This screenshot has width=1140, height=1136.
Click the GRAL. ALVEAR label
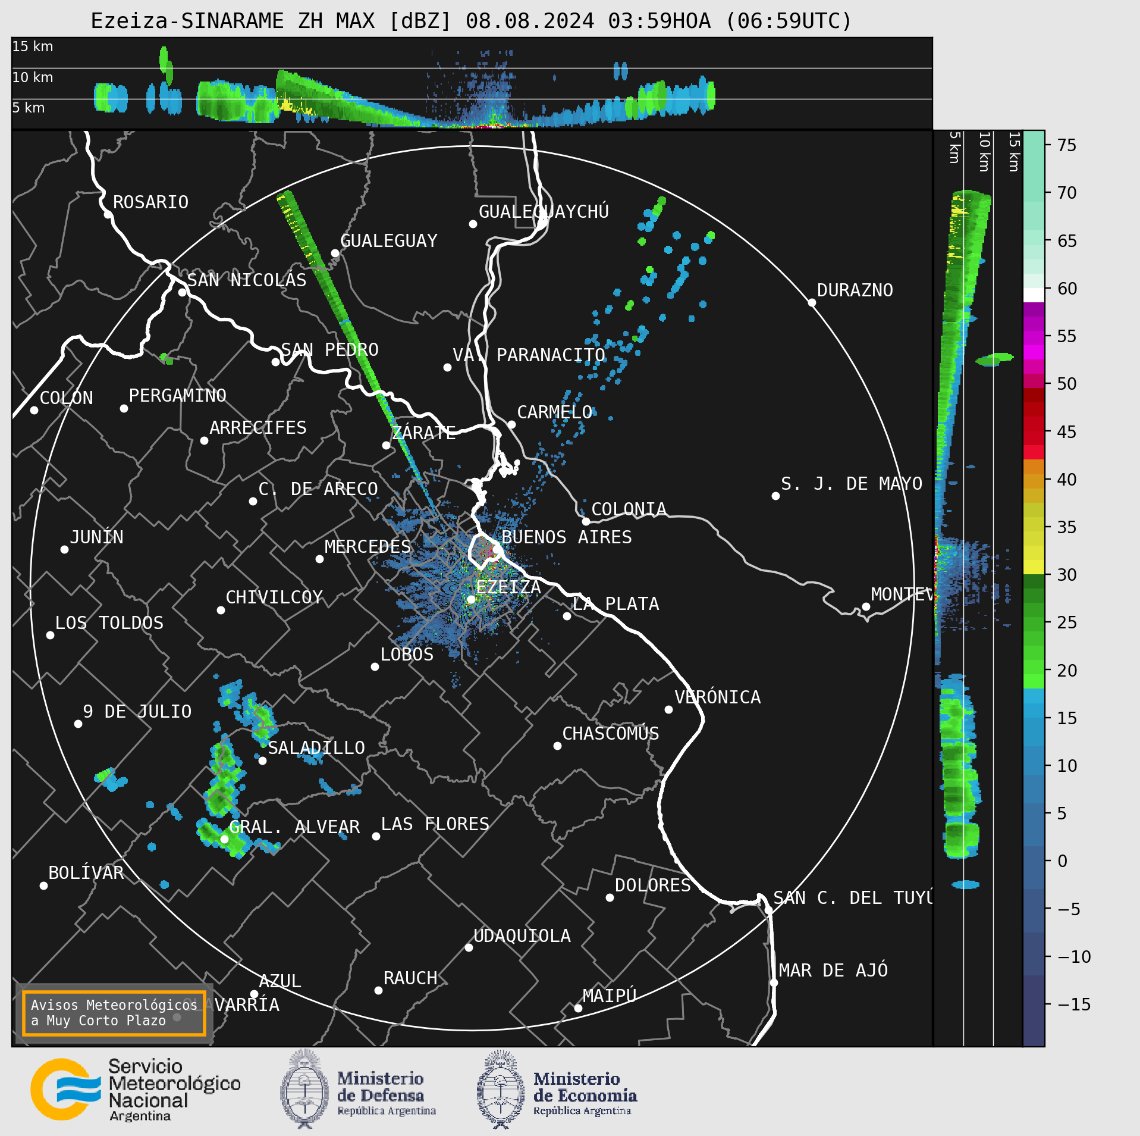(294, 827)
